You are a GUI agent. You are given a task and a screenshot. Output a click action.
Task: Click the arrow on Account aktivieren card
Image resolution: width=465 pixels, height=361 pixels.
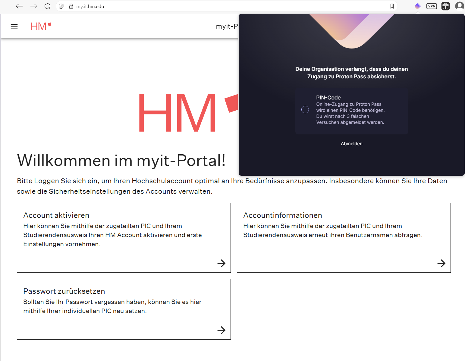pyautogui.click(x=221, y=263)
